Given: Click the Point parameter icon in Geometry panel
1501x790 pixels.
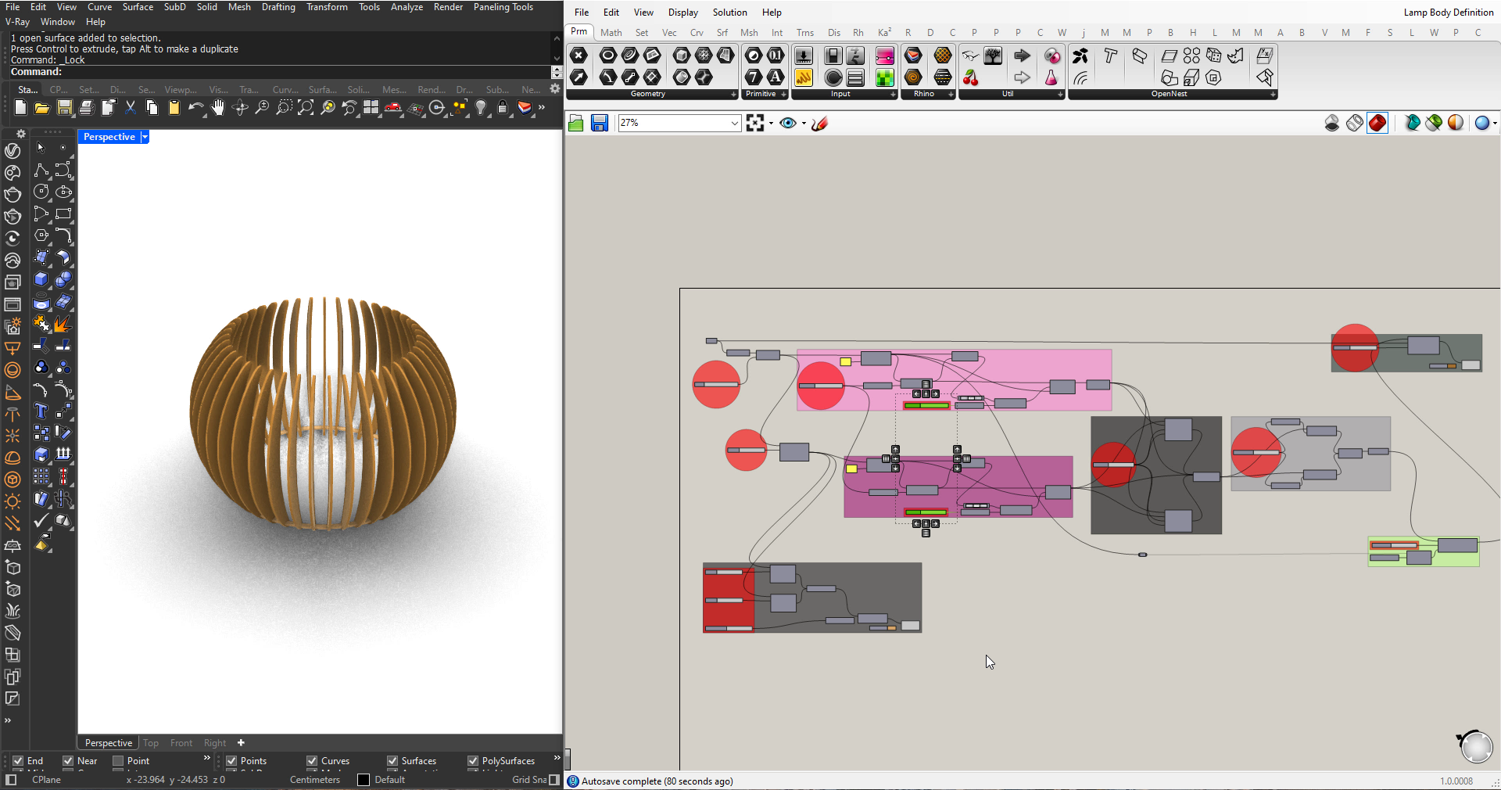Looking at the screenshot, I should tap(579, 56).
